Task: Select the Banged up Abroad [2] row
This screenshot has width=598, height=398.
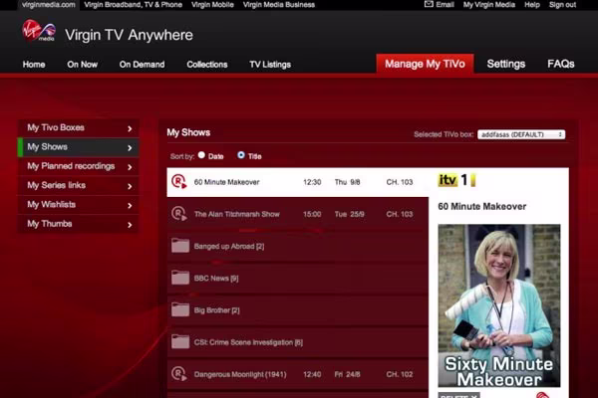Action: point(297,246)
